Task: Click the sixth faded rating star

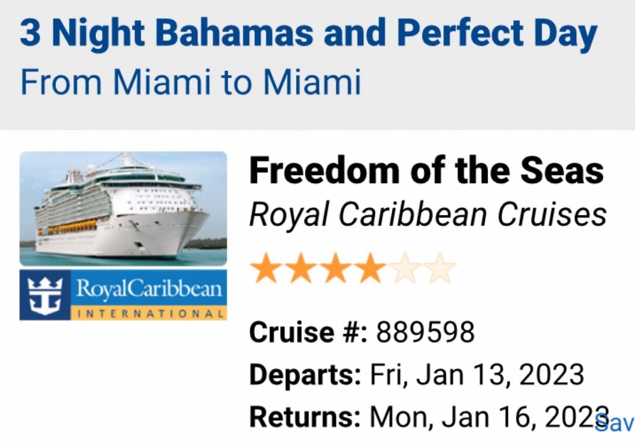Action: point(440,268)
